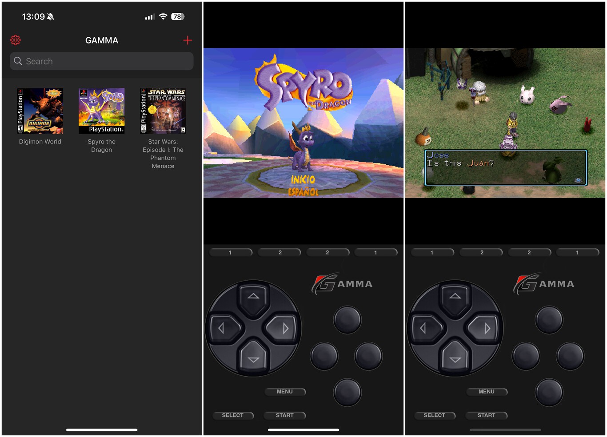Image resolution: width=607 pixels, height=437 pixels.
Task: Launch Digimon World from the library
Action: point(40,110)
